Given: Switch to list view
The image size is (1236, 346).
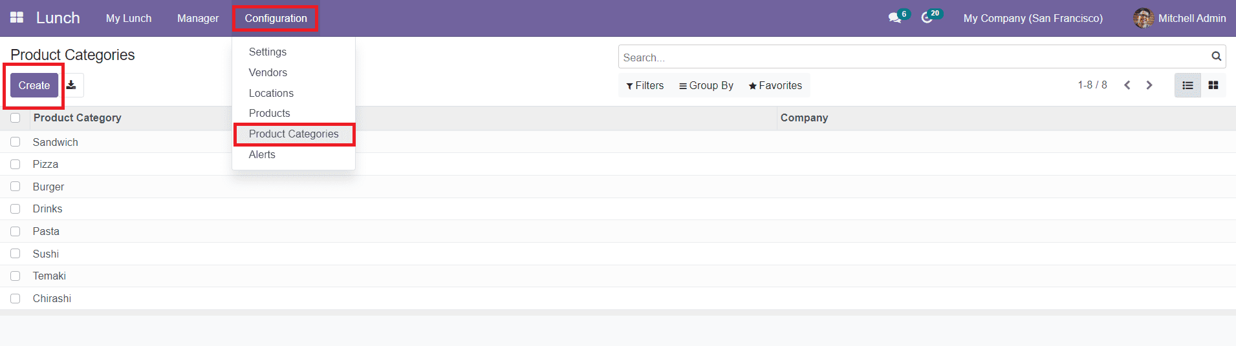Looking at the screenshot, I should [1187, 85].
